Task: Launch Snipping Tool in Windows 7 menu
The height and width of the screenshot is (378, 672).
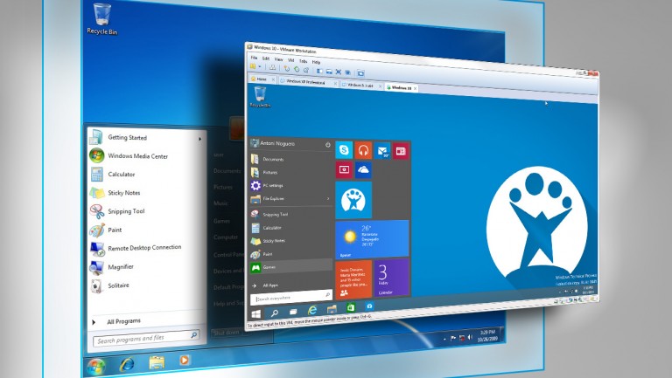Action: pyautogui.click(x=126, y=211)
